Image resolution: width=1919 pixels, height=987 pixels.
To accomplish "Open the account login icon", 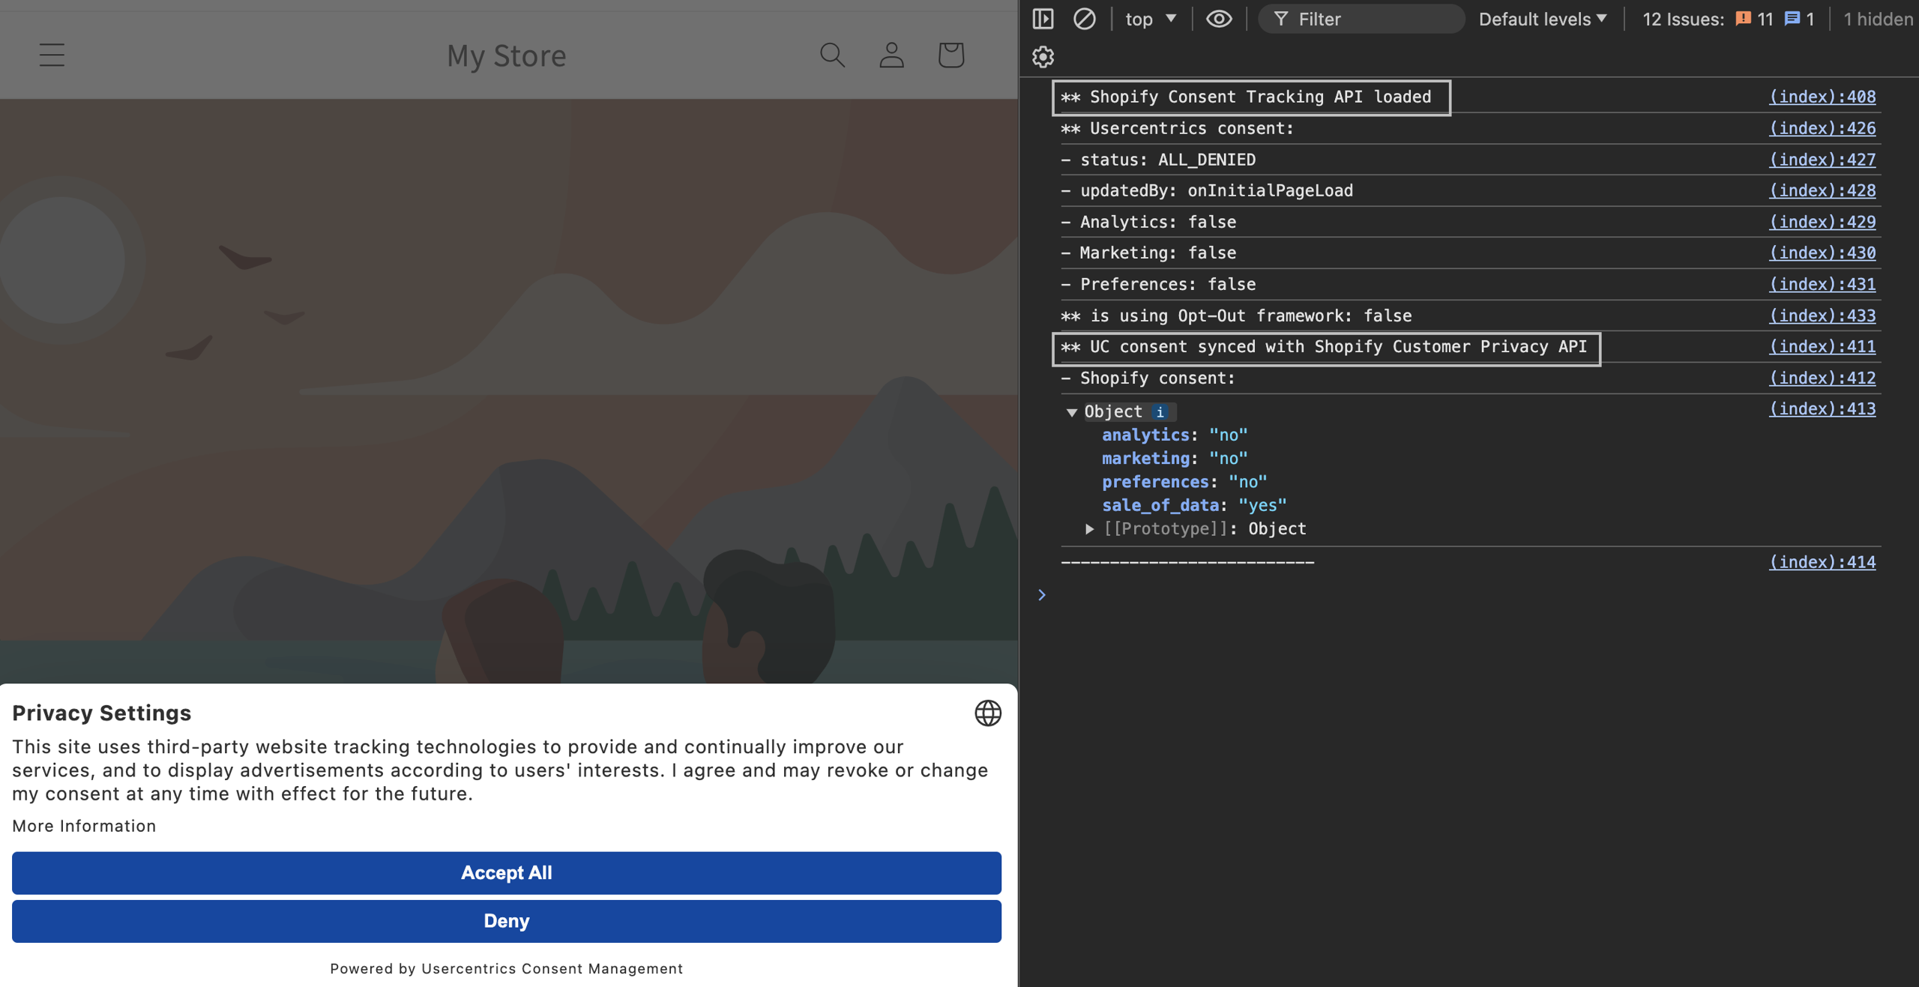I will click(x=891, y=55).
